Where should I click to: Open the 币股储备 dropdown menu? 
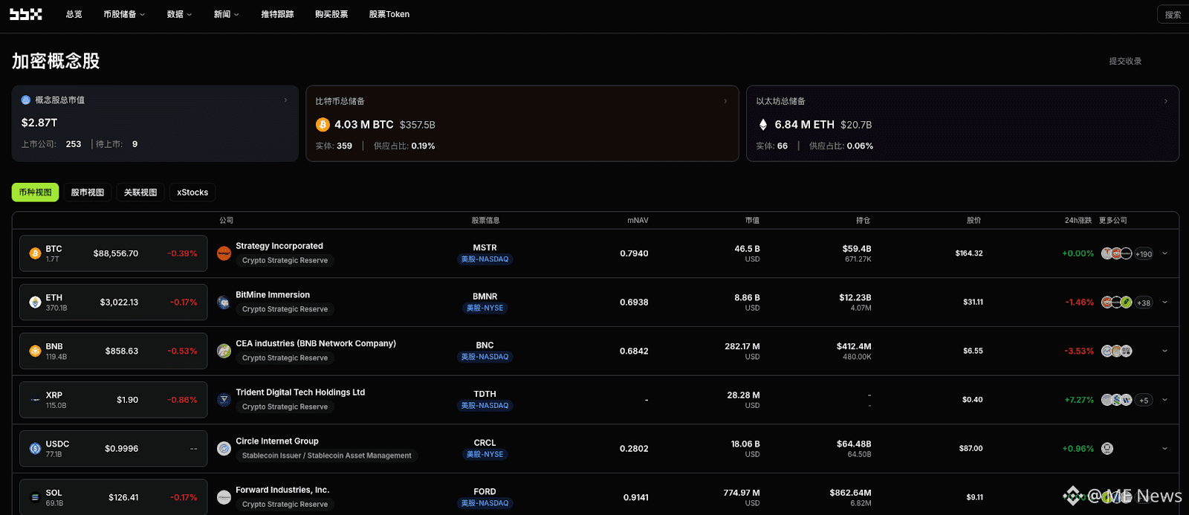pos(124,14)
